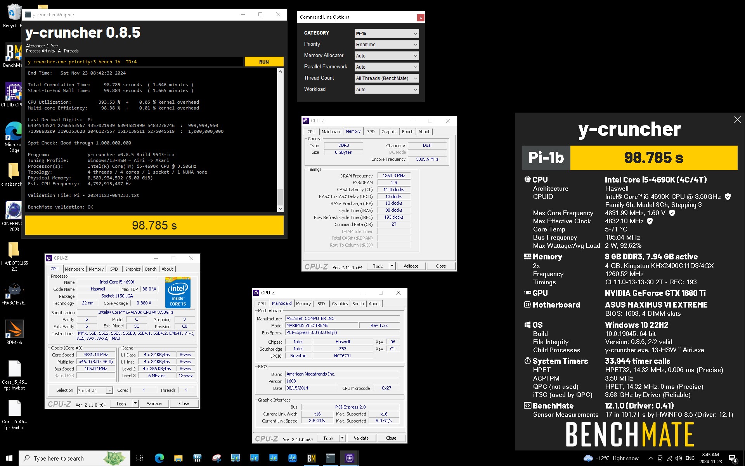This screenshot has height=466, width=745.
Task: Click the ENG language indicator
Action: pyautogui.click(x=690, y=458)
